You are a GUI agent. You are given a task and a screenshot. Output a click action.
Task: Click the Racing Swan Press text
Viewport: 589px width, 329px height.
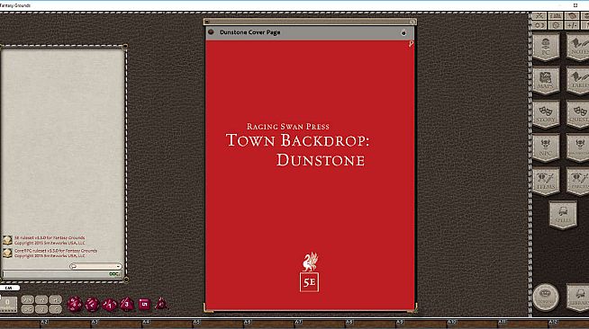click(x=287, y=127)
